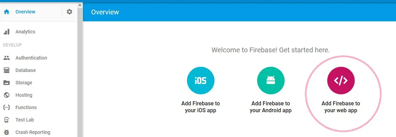Click the Hosting globe icon

pos(7,95)
